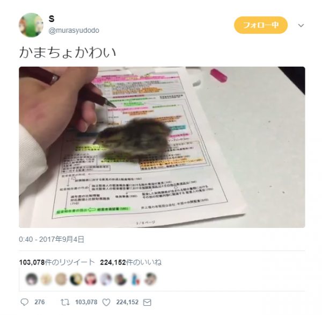
Task: View the 224,152件のいいね list
Action: tap(131, 262)
